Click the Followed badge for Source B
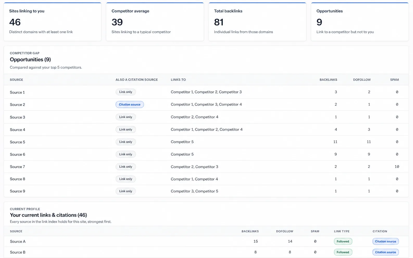 click(343, 252)
